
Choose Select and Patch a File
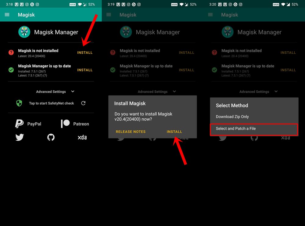(254, 130)
